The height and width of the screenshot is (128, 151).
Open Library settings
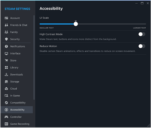(x=16, y=67)
